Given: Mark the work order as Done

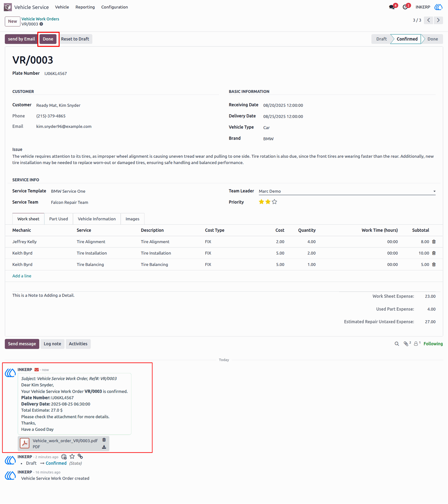Looking at the screenshot, I should (48, 39).
